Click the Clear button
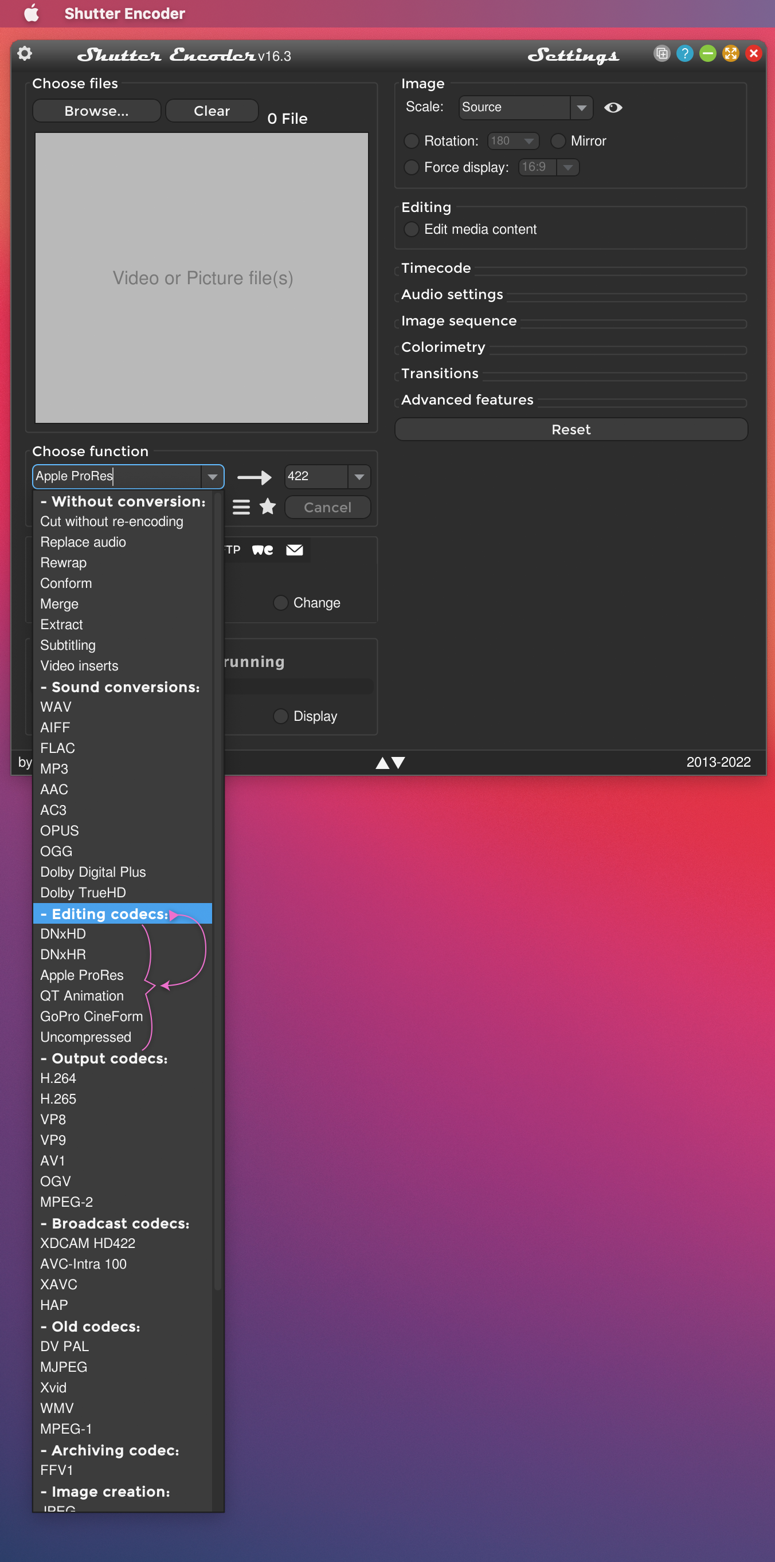The width and height of the screenshot is (775, 1562). pyautogui.click(x=212, y=111)
